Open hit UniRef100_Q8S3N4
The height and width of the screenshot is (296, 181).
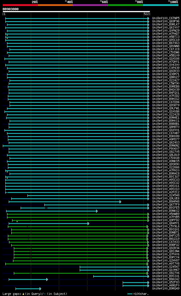[x=166, y=251]
